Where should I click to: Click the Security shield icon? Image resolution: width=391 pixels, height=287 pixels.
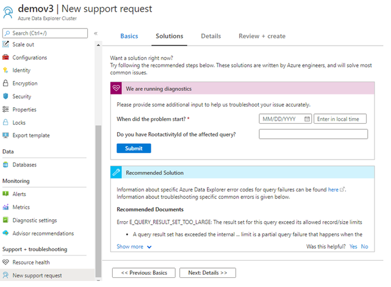tap(5, 96)
